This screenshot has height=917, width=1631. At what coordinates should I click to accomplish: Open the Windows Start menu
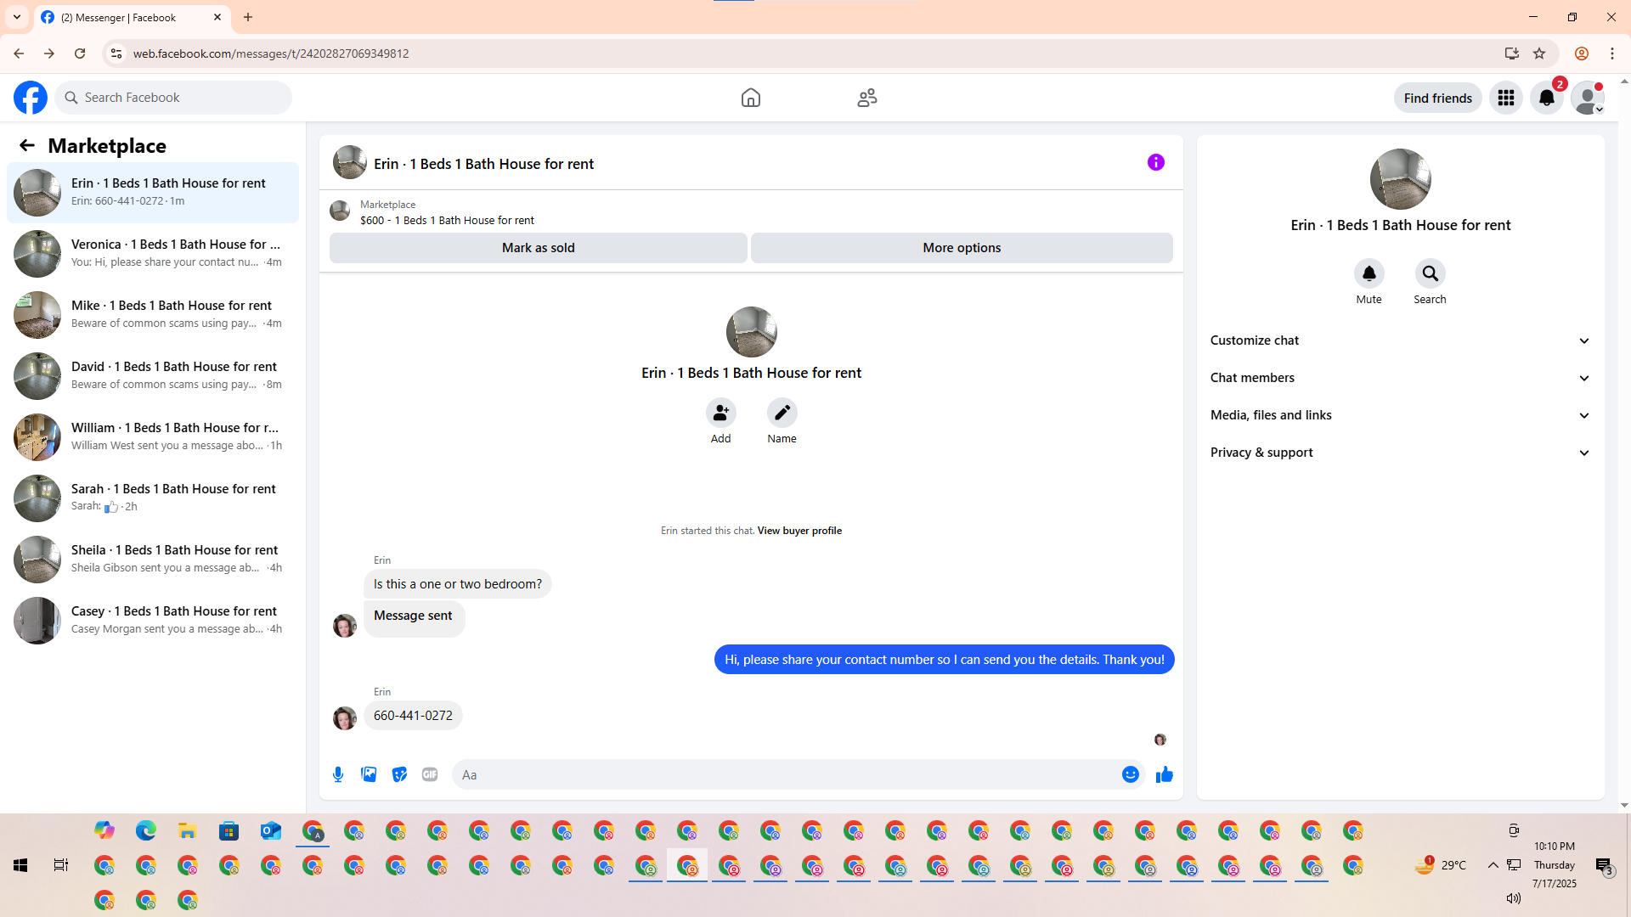coord(20,865)
